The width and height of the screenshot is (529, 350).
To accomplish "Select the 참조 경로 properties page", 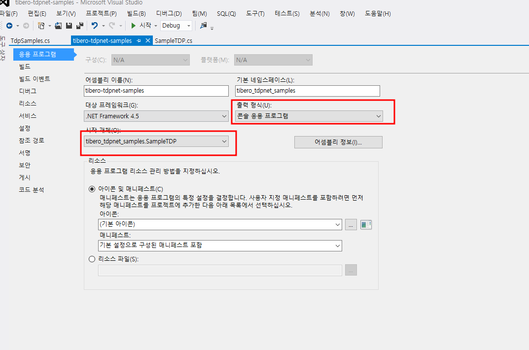I will pos(32,140).
